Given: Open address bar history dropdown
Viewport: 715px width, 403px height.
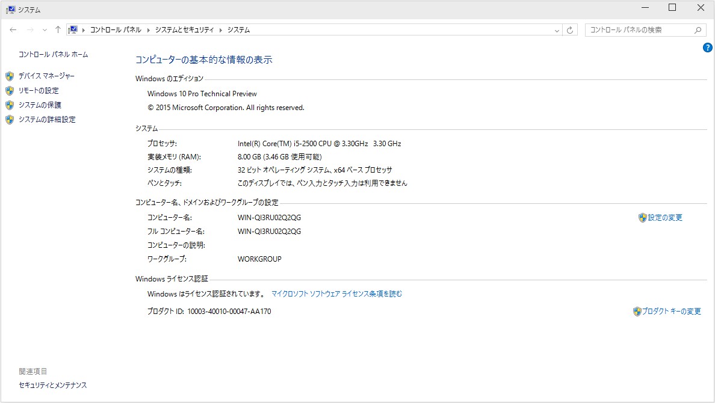Looking at the screenshot, I should 557,30.
